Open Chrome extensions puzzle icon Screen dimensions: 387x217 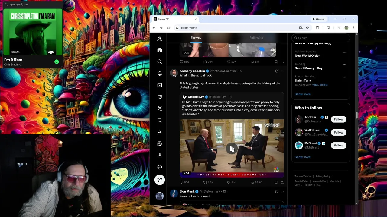tap(317, 28)
